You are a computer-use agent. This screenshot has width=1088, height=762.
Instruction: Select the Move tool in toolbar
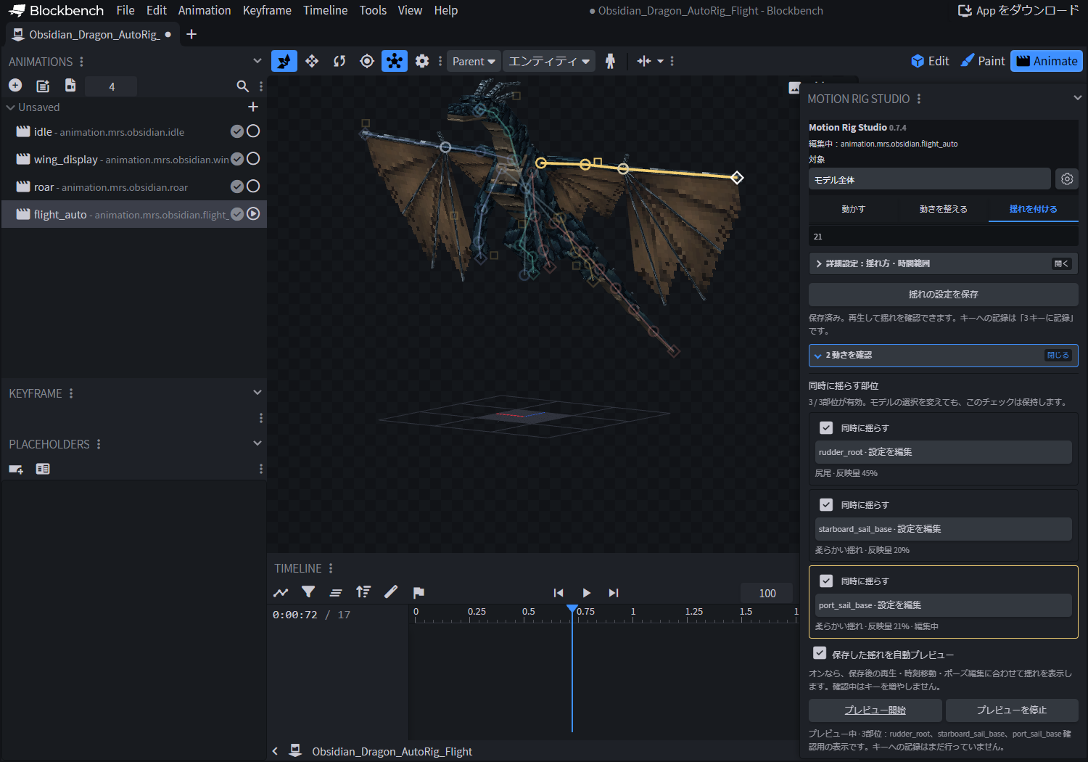[312, 61]
